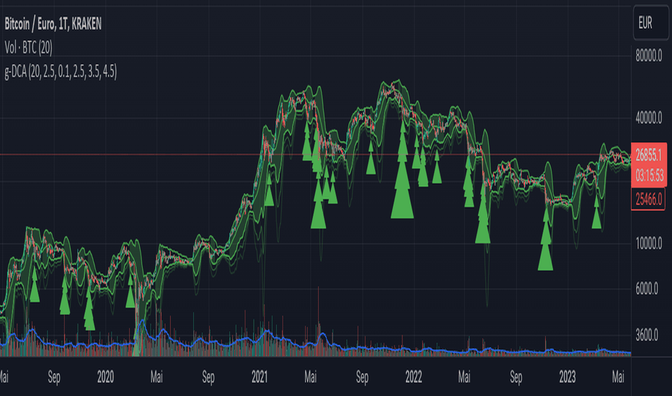Image resolution: width=672 pixels, height=396 pixels.
Task: Click the 2023 time axis label
Action: (567, 377)
